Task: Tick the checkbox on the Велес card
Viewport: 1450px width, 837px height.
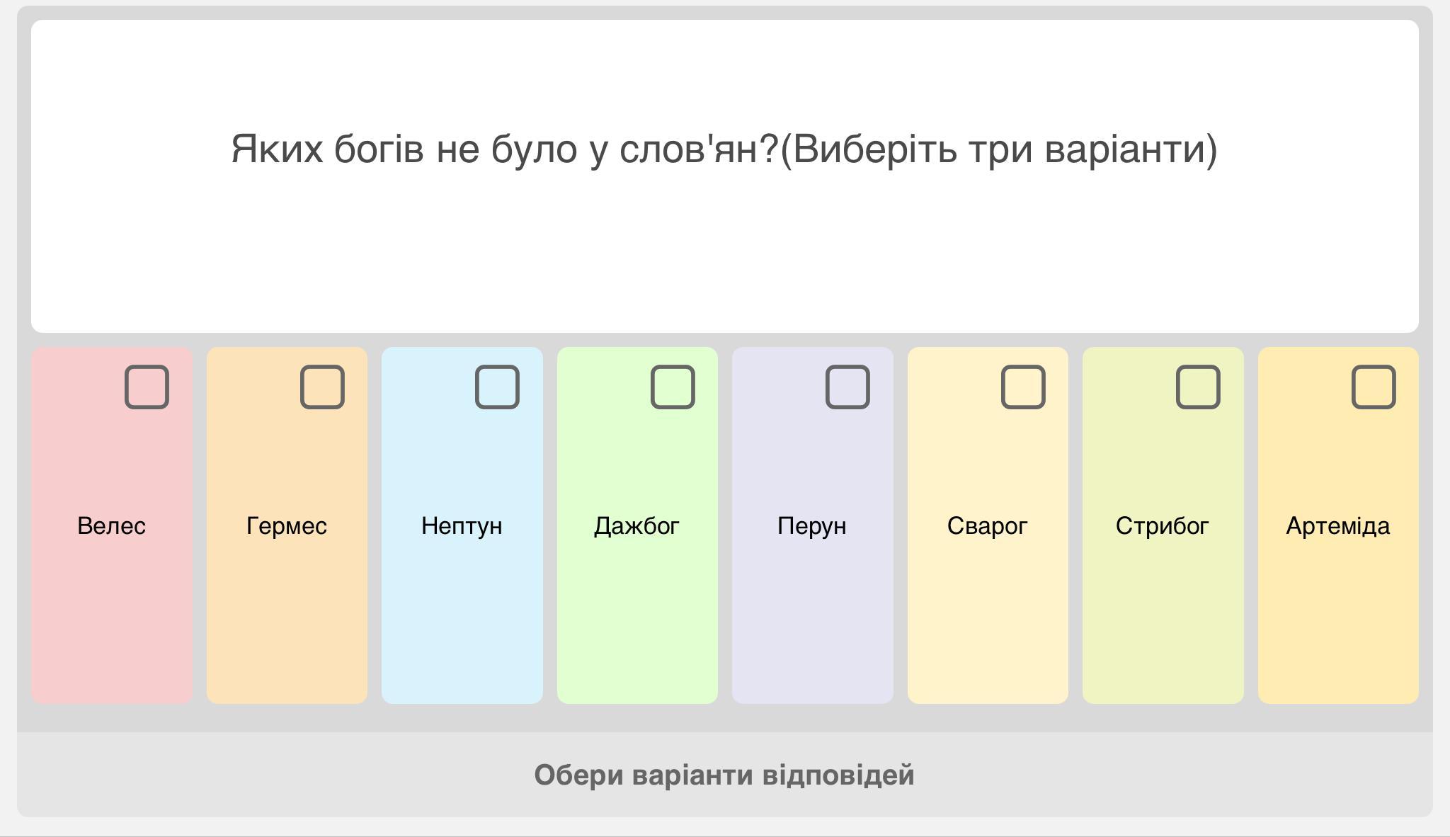Action: point(147,387)
